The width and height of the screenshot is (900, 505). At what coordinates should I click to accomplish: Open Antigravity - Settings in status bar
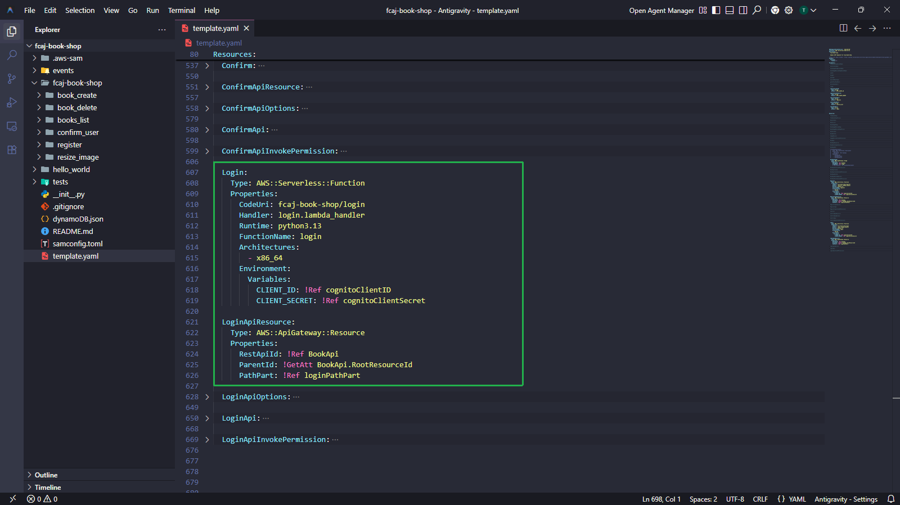coord(846,499)
